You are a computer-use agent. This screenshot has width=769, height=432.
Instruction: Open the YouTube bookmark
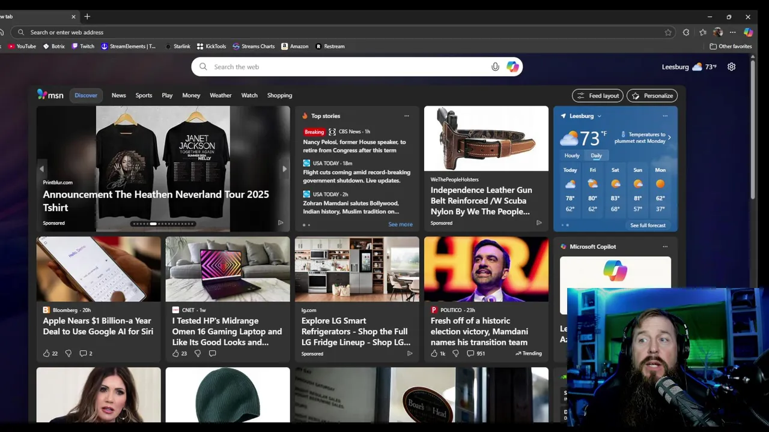[x=22, y=46]
